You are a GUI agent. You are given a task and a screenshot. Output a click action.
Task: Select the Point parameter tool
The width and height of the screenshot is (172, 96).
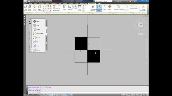[105, 7]
